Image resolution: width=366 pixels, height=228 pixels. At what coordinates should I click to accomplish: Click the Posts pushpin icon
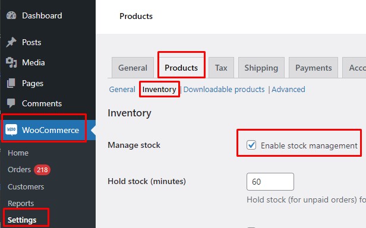[x=11, y=42]
